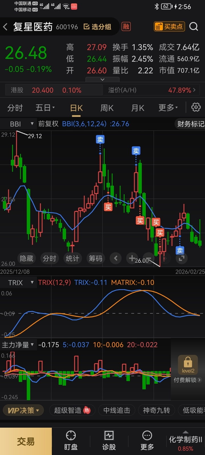This screenshot has height=455, width=205.
Task: Expand chart to fullscreen icon
Action: pyautogui.click(x=181, y=258)
